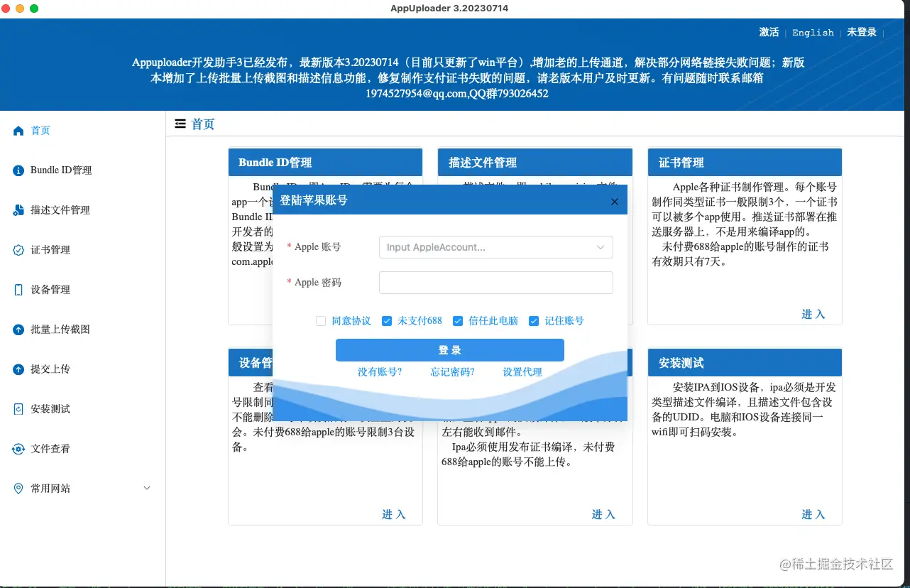910x588 pixels.
Task: Focus the Input AppleAccount field
Action: tap(496, 247)
